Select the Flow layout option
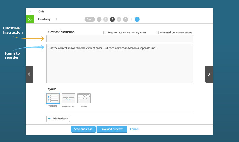The height and width of the screenshot is (142, 239). pos(84,98)
